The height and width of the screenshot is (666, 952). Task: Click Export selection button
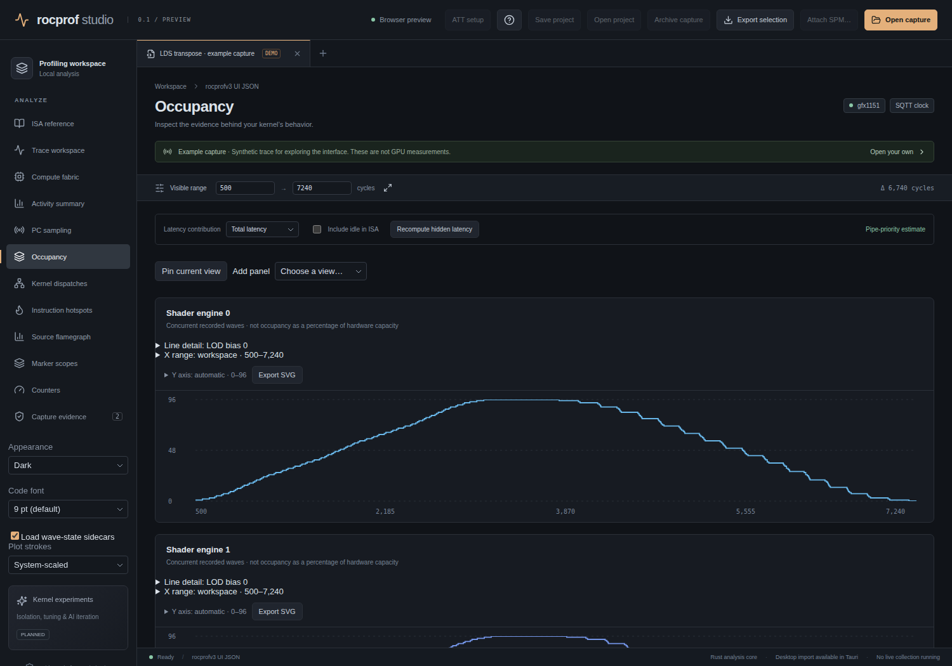click(755, 20)
